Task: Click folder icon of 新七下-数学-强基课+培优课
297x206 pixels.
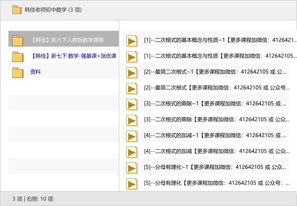Action: pyautogui.click(x=18, y=57)
